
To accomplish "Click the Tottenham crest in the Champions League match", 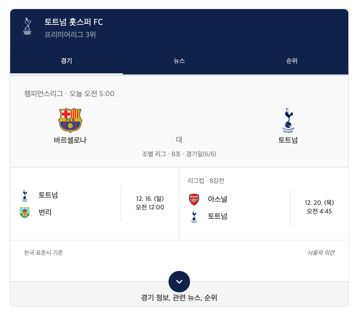I will pos(288,120).
